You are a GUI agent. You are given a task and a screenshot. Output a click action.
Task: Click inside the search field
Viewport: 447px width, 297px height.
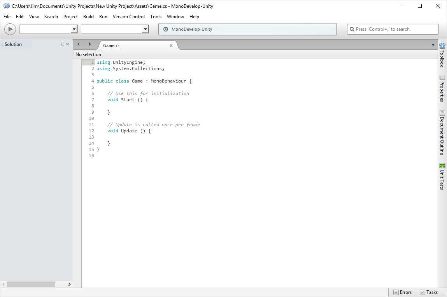[x=393, y=29]
